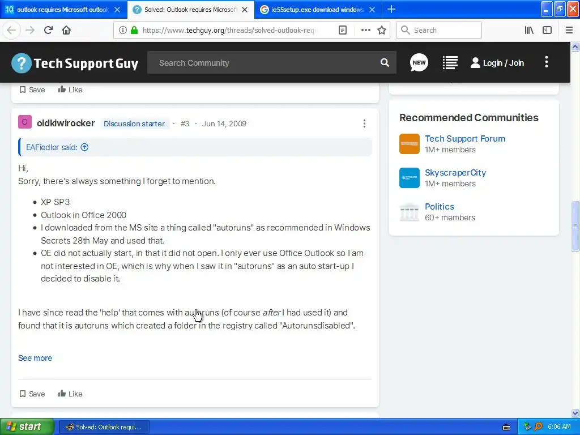This screenshot has height=435, width=580.
Task: Select the 'Solved: Outlook requi...' taskbar button
Action: point(104,427)
